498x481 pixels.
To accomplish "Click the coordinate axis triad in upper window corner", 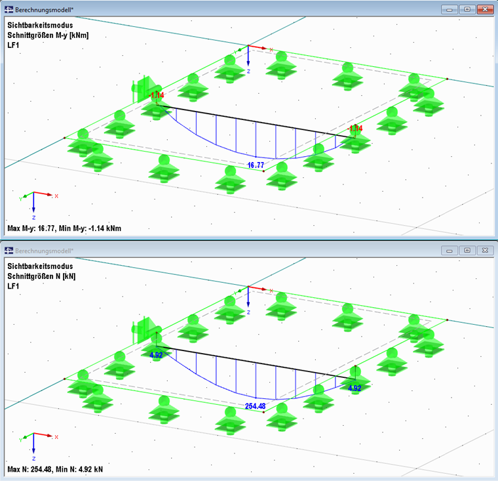I will coord(38,205).
